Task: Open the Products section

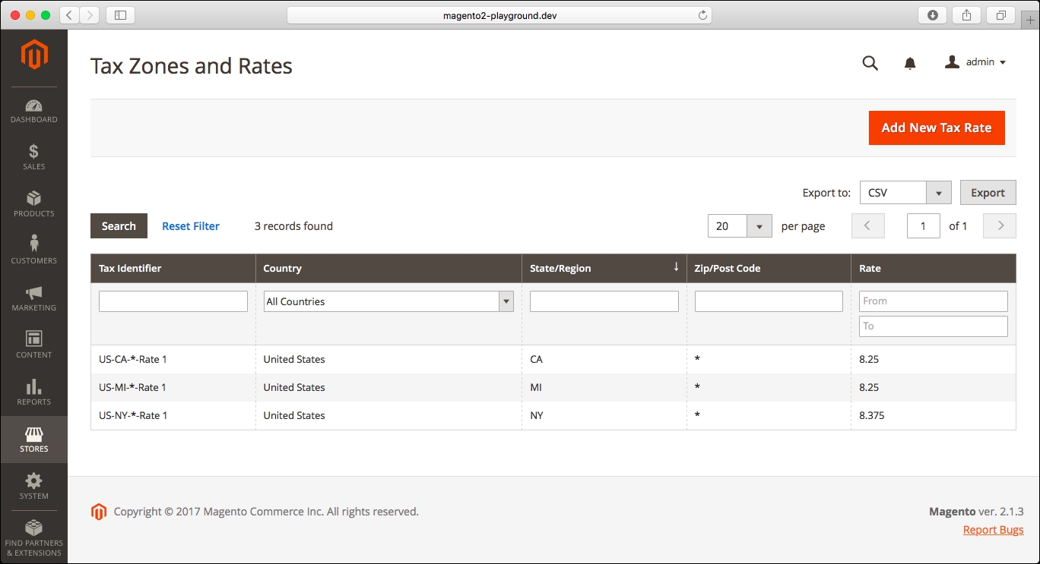Action: click(x=33, y=203)
